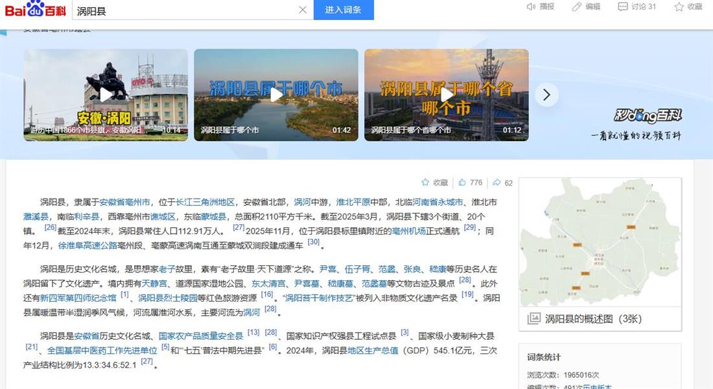
Task: Open 讨论 31 discussion icon
Action: (x=623, y=6)
